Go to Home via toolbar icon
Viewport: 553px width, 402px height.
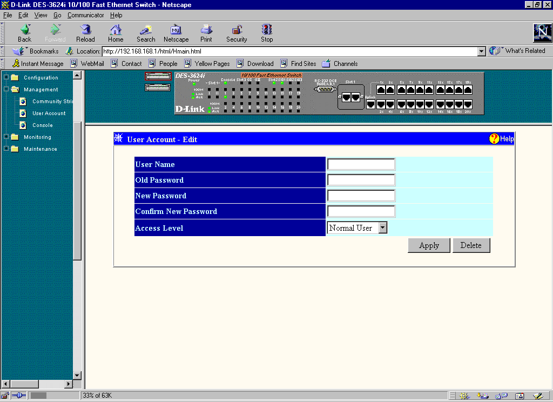point(116,33)
